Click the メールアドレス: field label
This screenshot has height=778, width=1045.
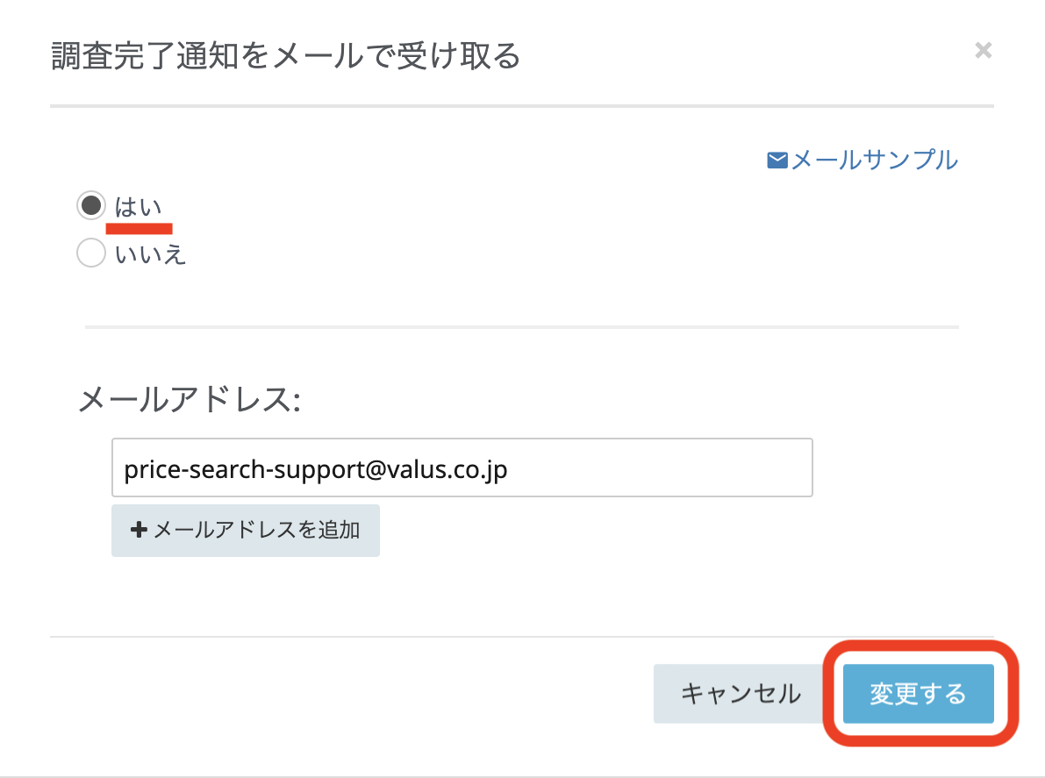pos(190,402)
